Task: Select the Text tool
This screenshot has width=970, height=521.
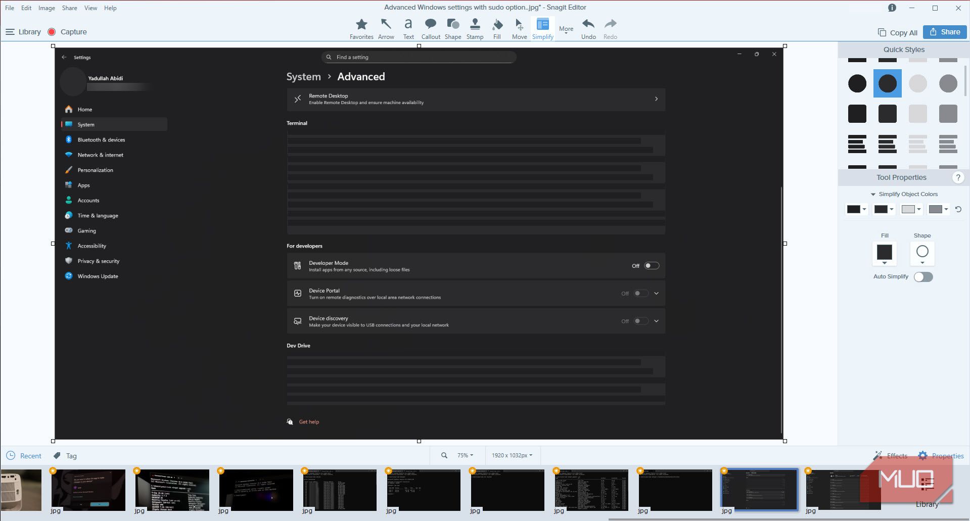Action: [408, 29]
